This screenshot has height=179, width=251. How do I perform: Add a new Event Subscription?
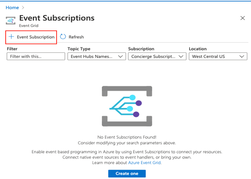point(31,37)
